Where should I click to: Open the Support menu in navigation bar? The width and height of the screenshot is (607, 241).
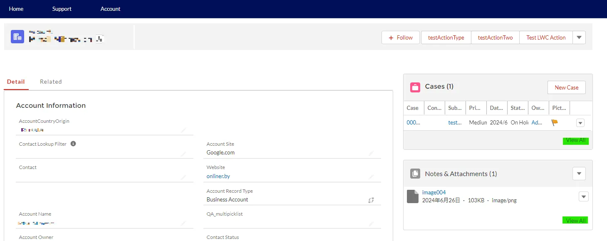point(62,9)
